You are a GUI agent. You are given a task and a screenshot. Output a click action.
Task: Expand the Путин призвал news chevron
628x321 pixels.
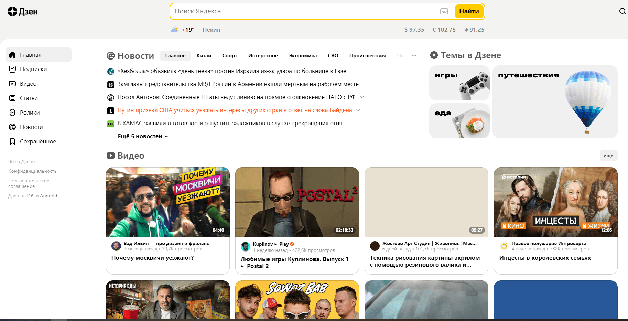coord(358,110)
